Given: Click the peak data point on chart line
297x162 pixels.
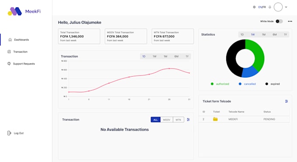Looking at the screenshot, I should pos(169,68).
